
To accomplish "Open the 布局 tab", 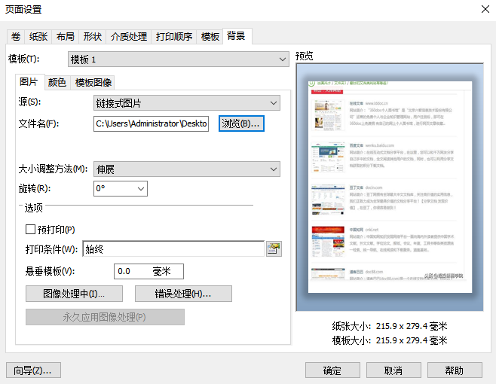I will (64, 36).
